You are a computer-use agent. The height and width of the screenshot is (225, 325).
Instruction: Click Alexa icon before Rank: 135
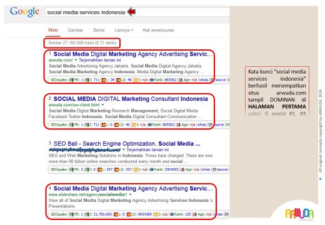pyautogui.click(x=172, y=214)
